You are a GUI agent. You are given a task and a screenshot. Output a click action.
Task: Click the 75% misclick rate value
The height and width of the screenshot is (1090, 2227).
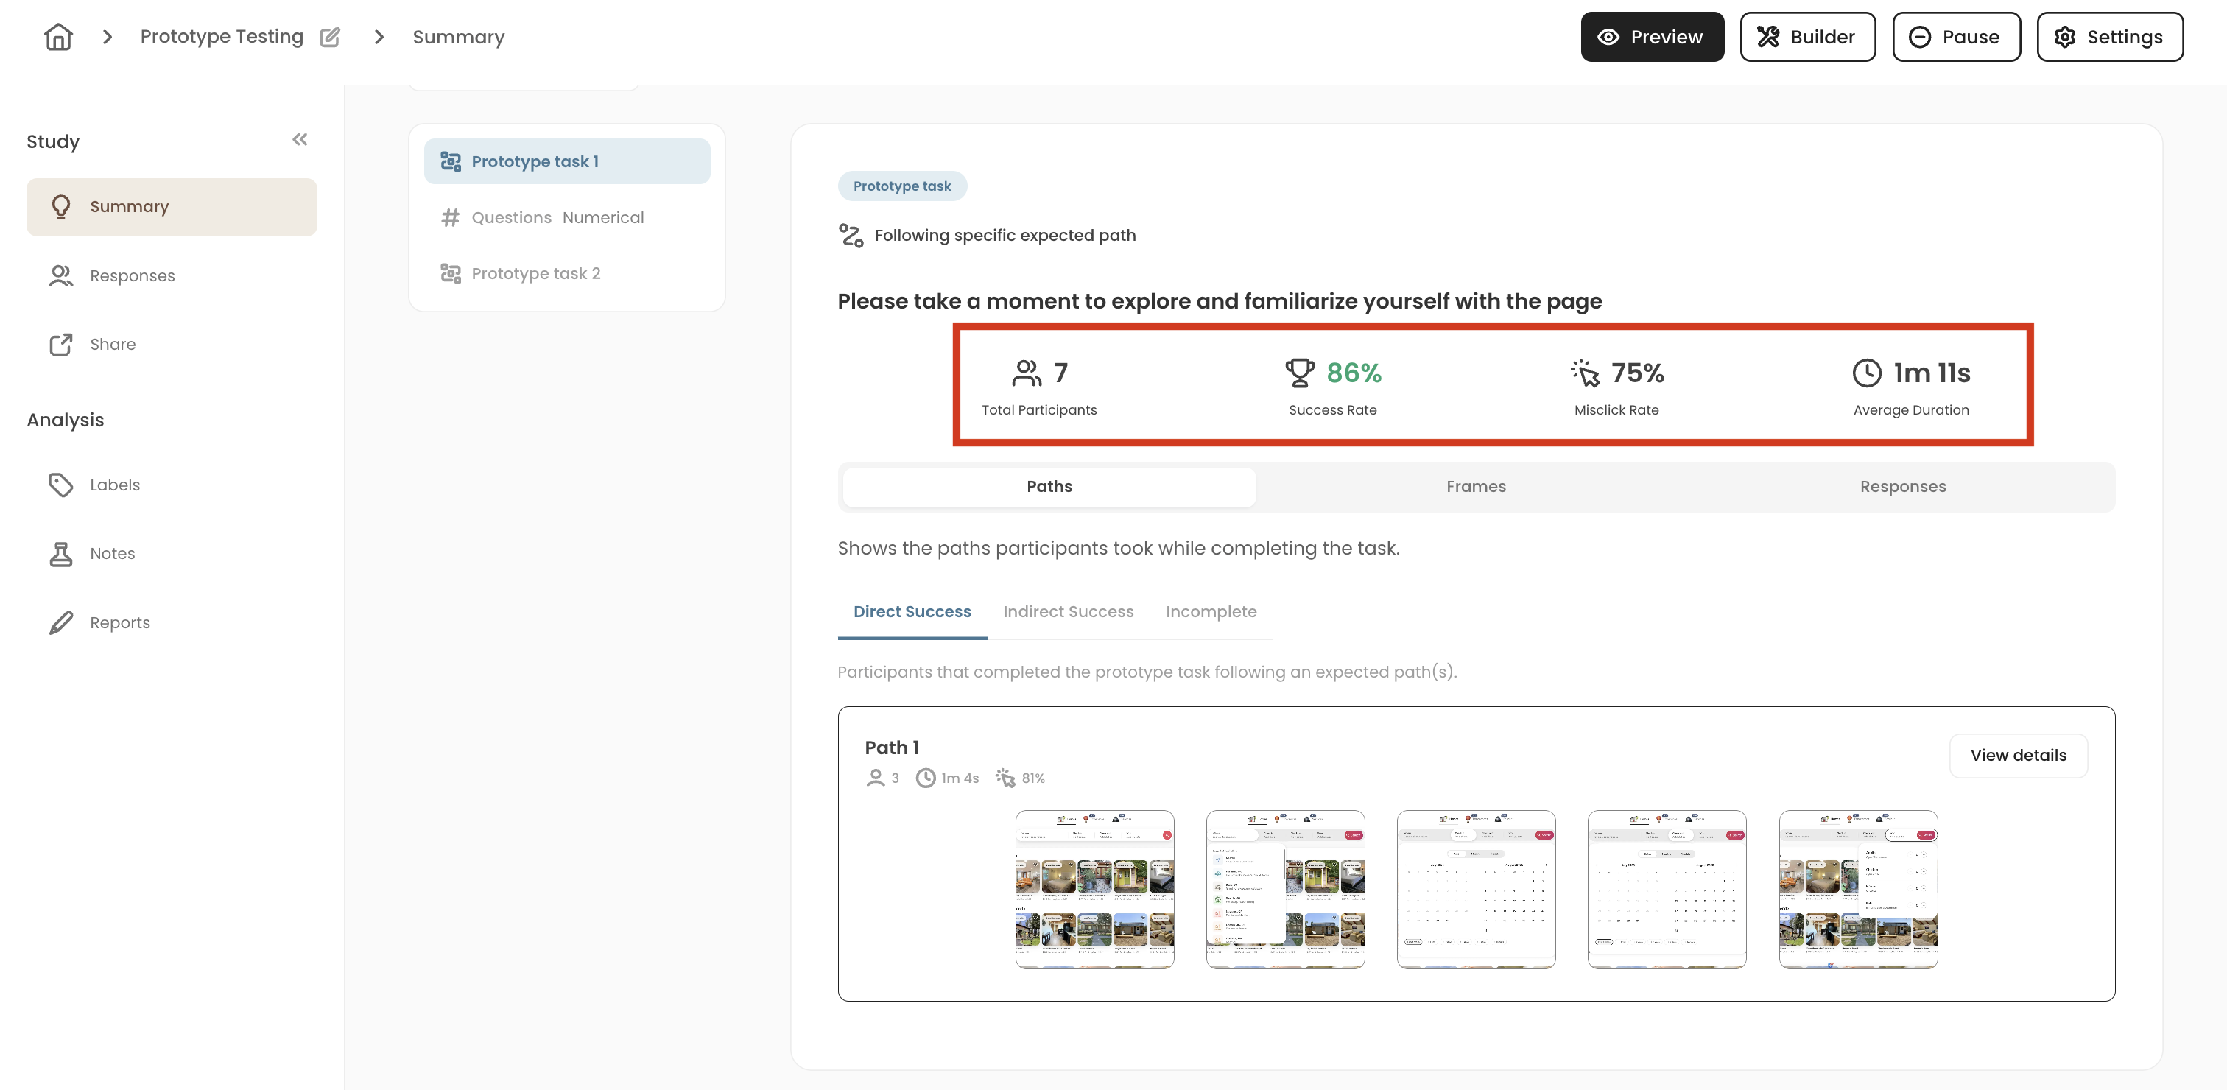1637,373
